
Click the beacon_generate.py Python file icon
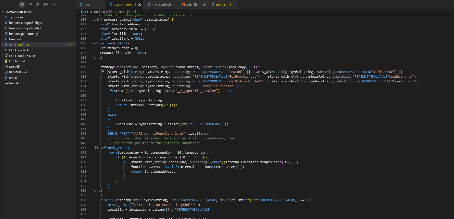tap(6, 34)
